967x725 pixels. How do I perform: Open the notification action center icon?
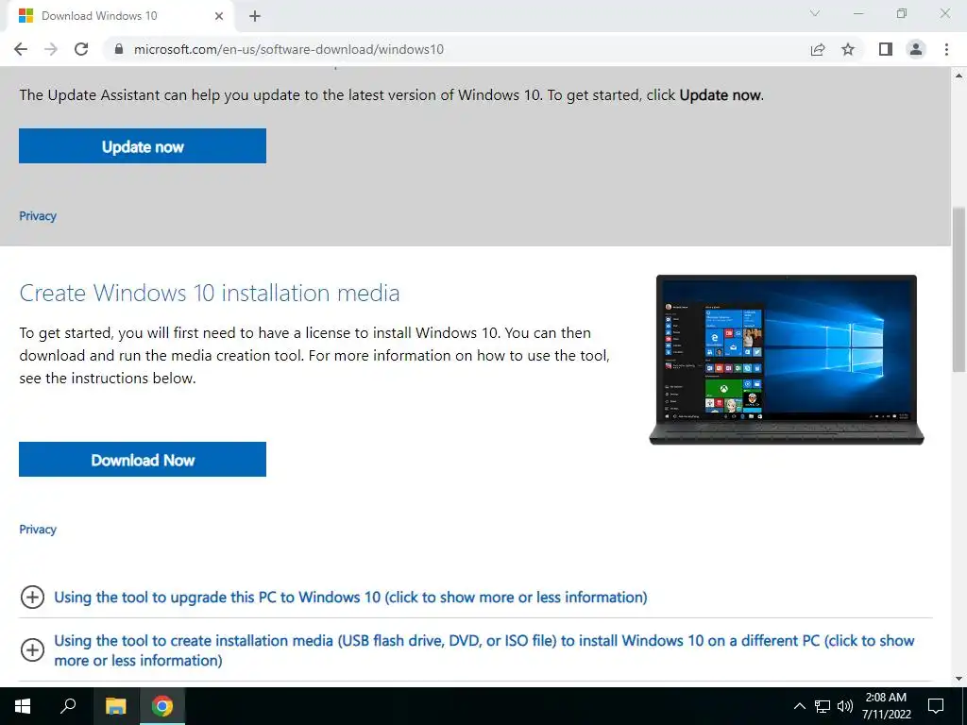click(936, 706)
